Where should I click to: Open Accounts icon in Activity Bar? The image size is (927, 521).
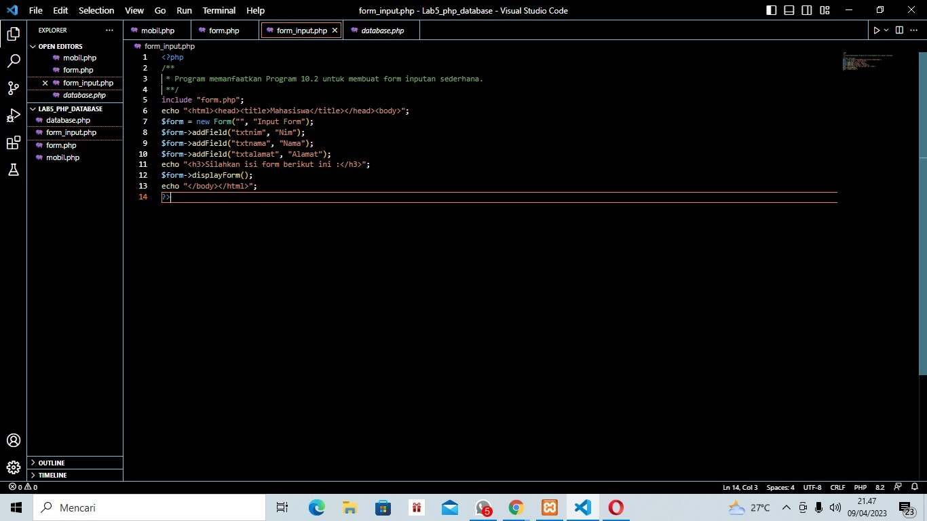[x=14, y=440]
